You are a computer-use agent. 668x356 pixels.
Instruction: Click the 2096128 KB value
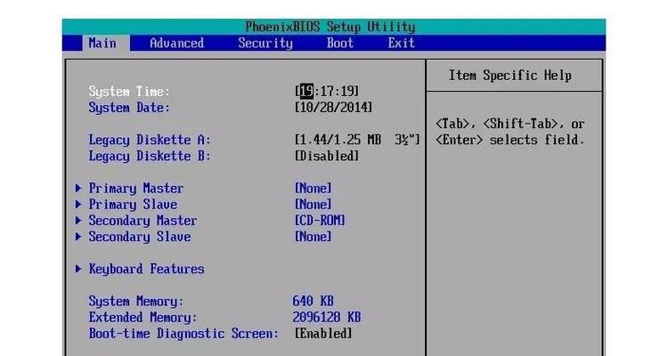327,317
